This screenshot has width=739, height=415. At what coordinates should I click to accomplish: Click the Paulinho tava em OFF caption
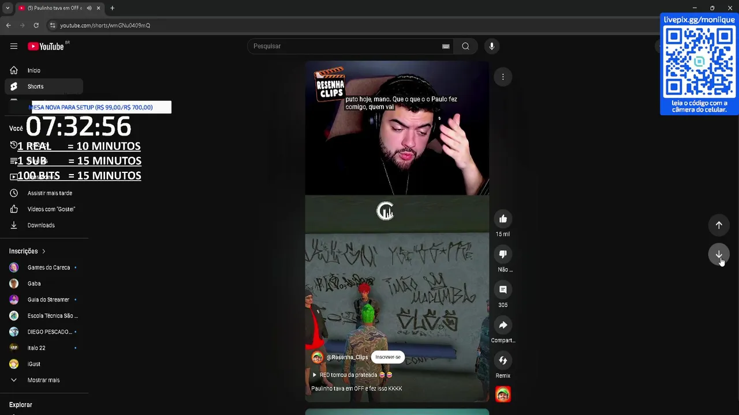tap(356, 388)
